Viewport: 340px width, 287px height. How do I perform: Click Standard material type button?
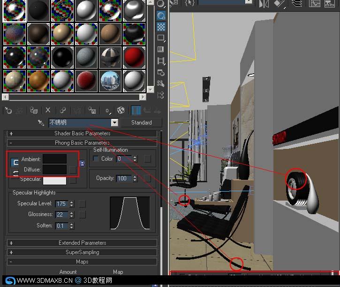pos(141,123)
